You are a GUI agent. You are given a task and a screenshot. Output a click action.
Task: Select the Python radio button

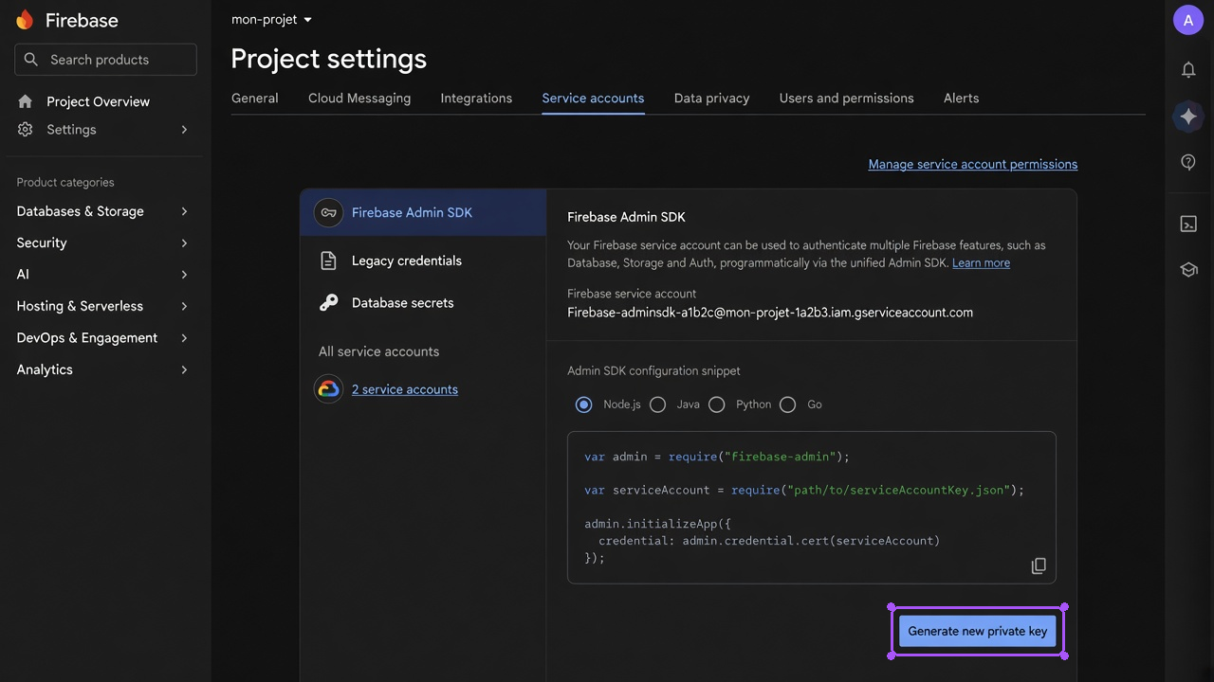click(x=717, y=404)
